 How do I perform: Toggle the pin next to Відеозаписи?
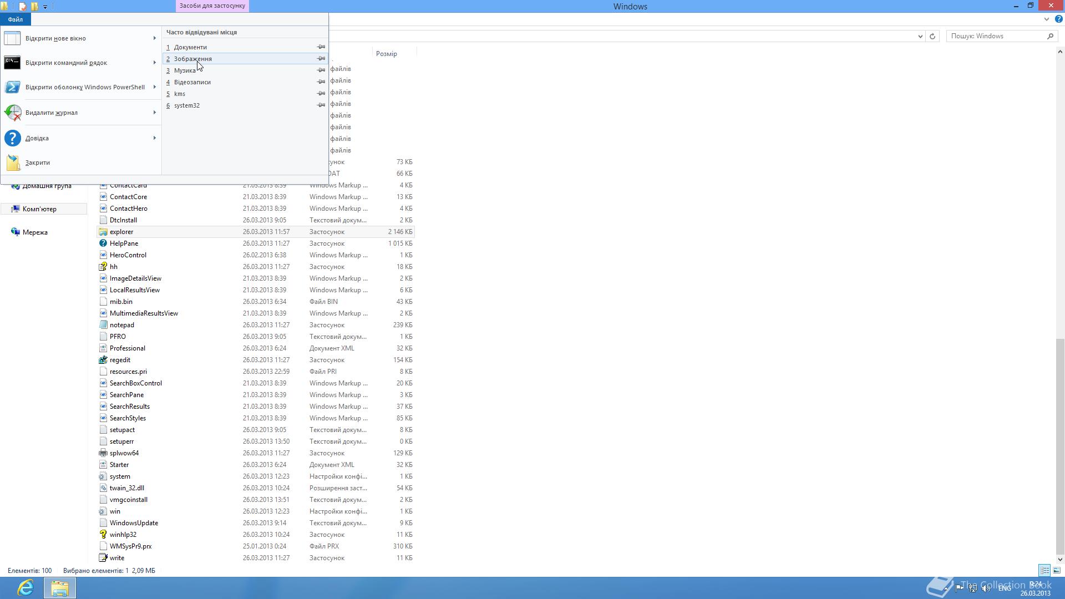(x=321, y=82)
